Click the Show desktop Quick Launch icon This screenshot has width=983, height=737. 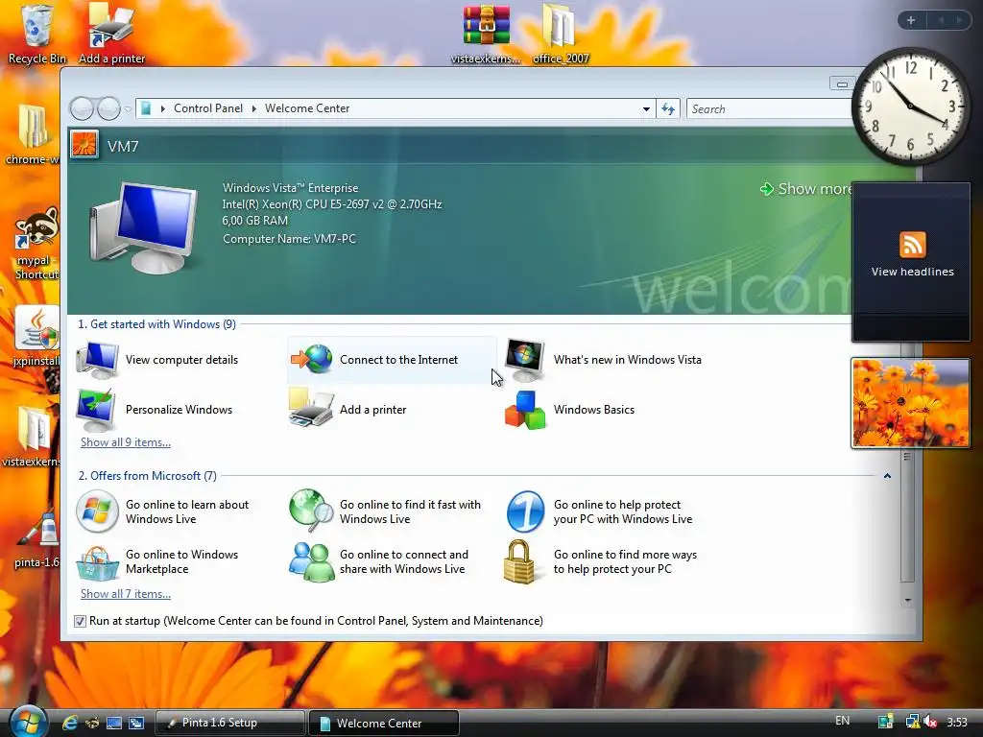click(x=114, y=723)
